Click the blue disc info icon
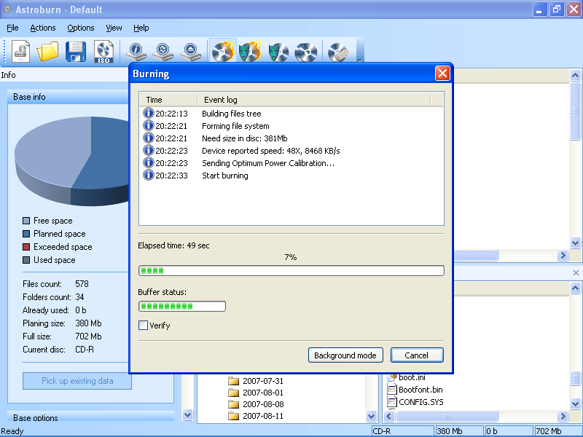 (135, 51)
